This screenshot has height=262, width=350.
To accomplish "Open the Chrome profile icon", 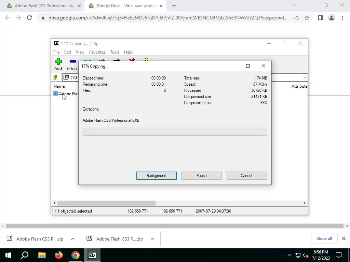I will tap(332, 18).
